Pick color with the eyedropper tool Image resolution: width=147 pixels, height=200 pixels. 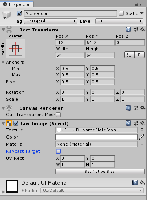point(141,137)
